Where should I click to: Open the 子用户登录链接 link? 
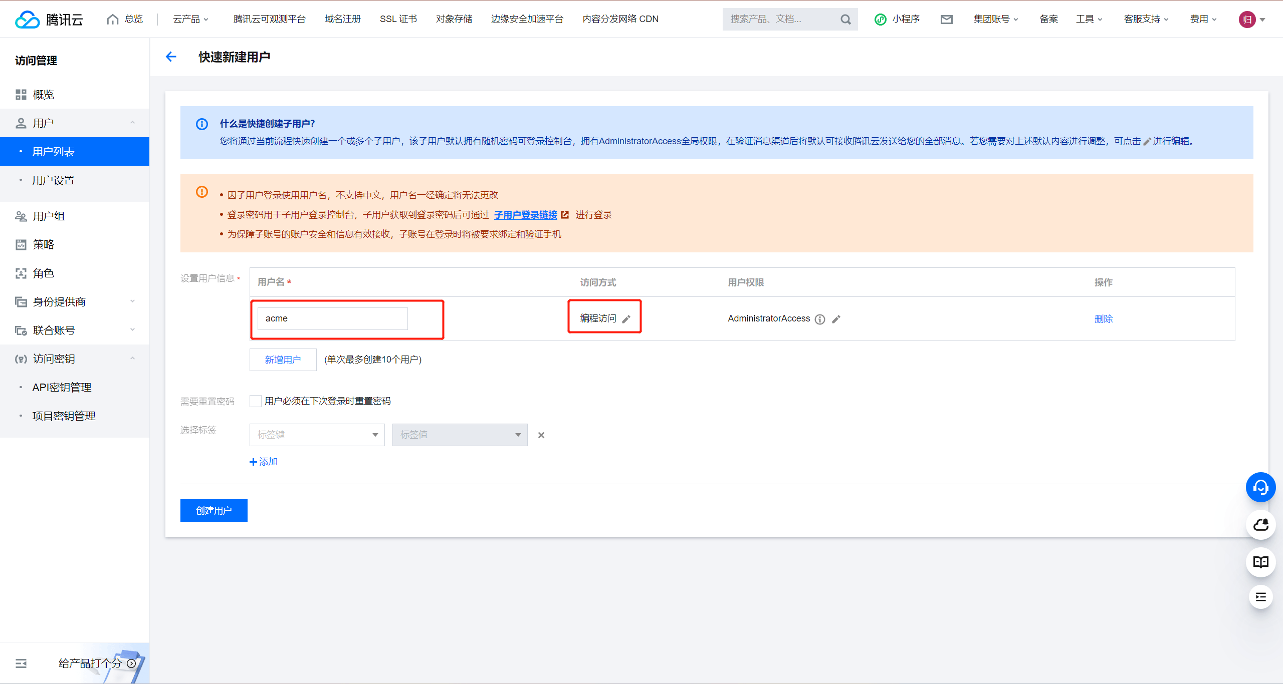pos(525,215)
